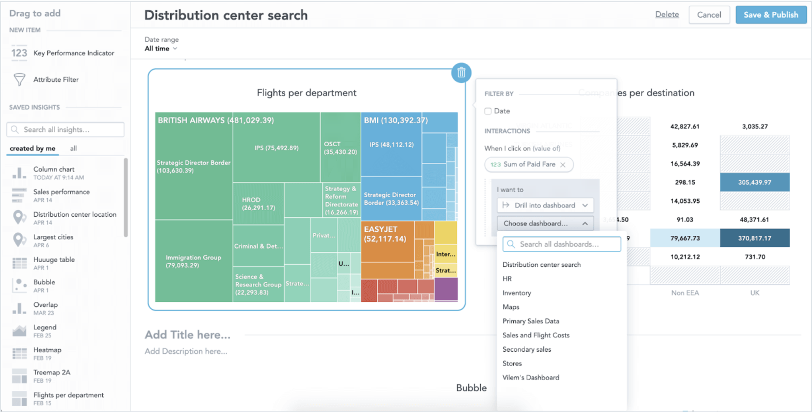Screen dimensions: 812x412
Task: Open the All time date range dropdown
Action: (161, 48)
